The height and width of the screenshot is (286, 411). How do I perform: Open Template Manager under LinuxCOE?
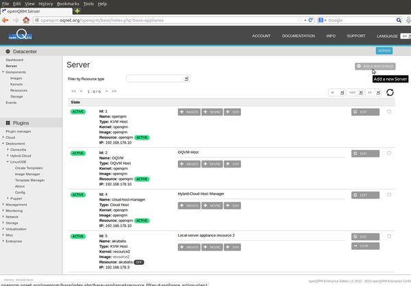(29, 180)
